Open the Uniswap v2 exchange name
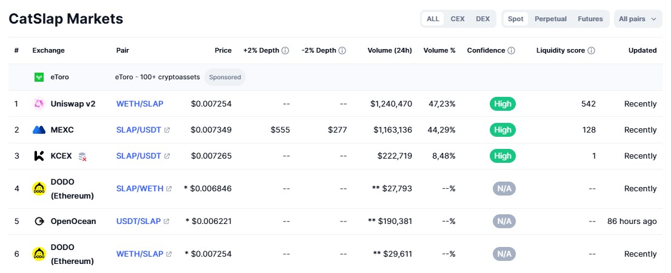 pos(73,104)
